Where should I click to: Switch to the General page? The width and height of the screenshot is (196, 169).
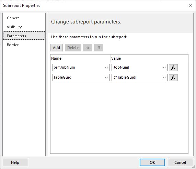[x=14, y=18]
